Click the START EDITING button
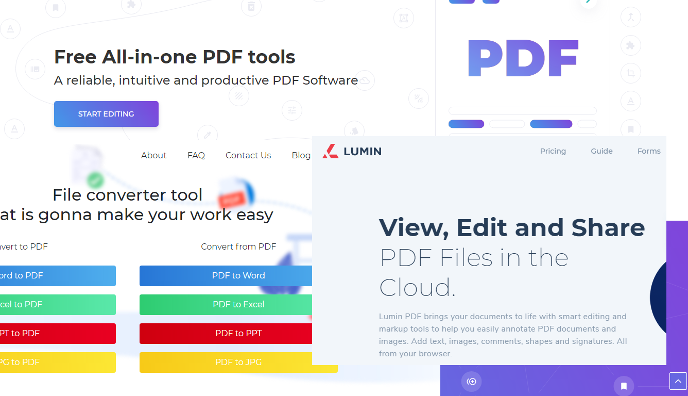This screenshot has height=396, width=688. [106, 114]
